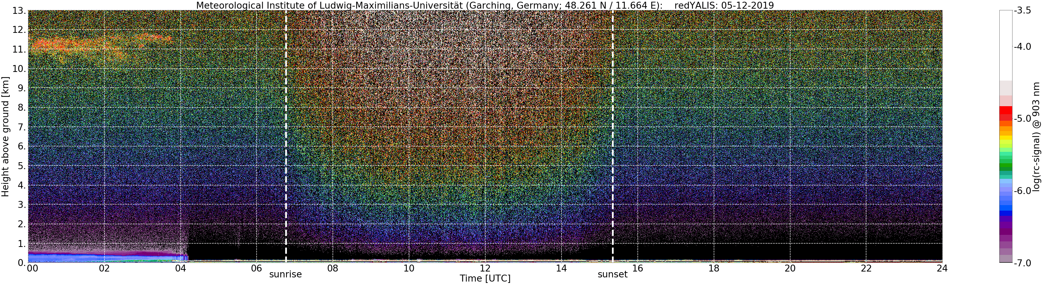Screen dimensions: 1043x285
Task: Click the '04' time tick label
Action: point(181,268)
